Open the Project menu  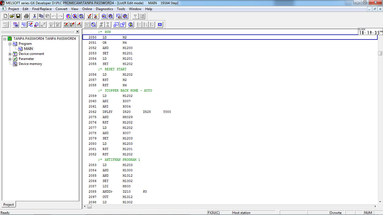[13, 9]
